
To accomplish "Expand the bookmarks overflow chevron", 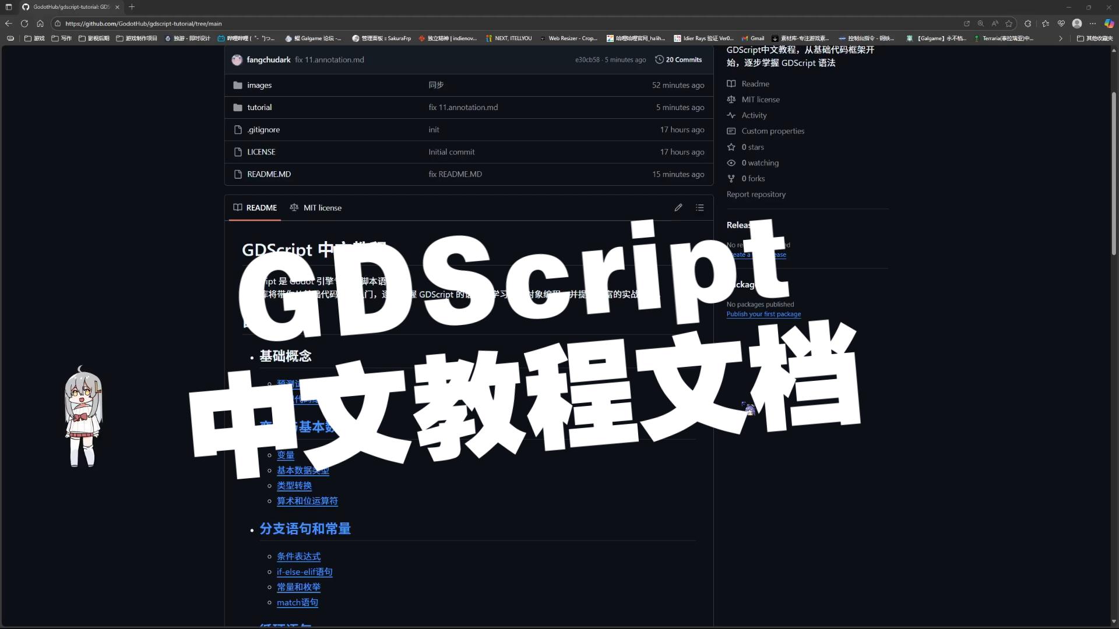I will coord(1060,38).
